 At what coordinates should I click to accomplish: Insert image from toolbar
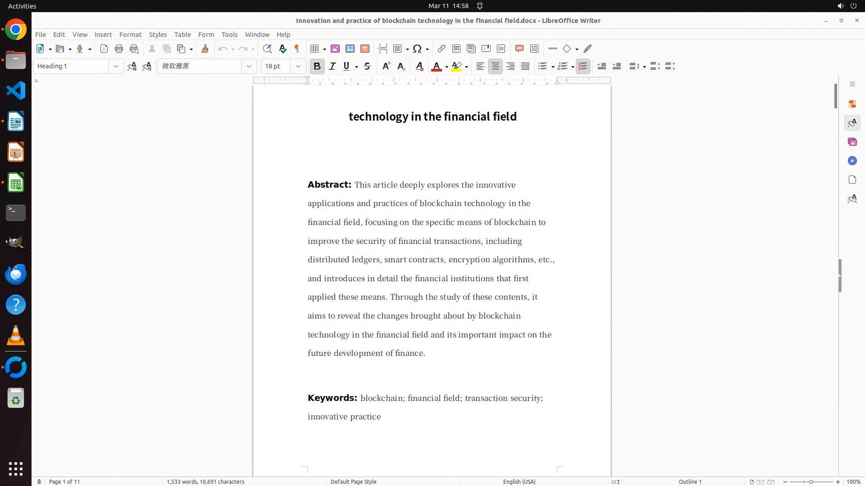[335, 49]
